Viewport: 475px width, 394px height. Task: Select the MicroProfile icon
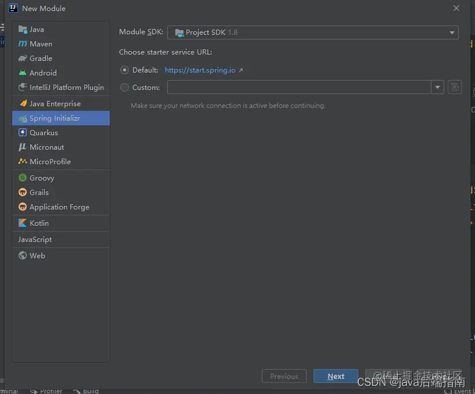(23, 161)
